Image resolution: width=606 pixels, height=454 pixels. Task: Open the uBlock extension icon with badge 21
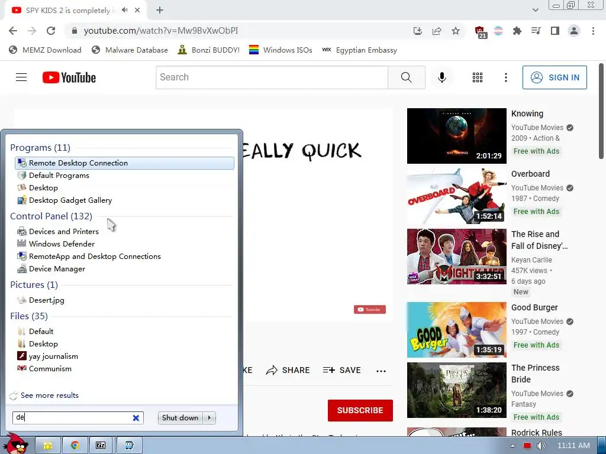coord(480,32)
